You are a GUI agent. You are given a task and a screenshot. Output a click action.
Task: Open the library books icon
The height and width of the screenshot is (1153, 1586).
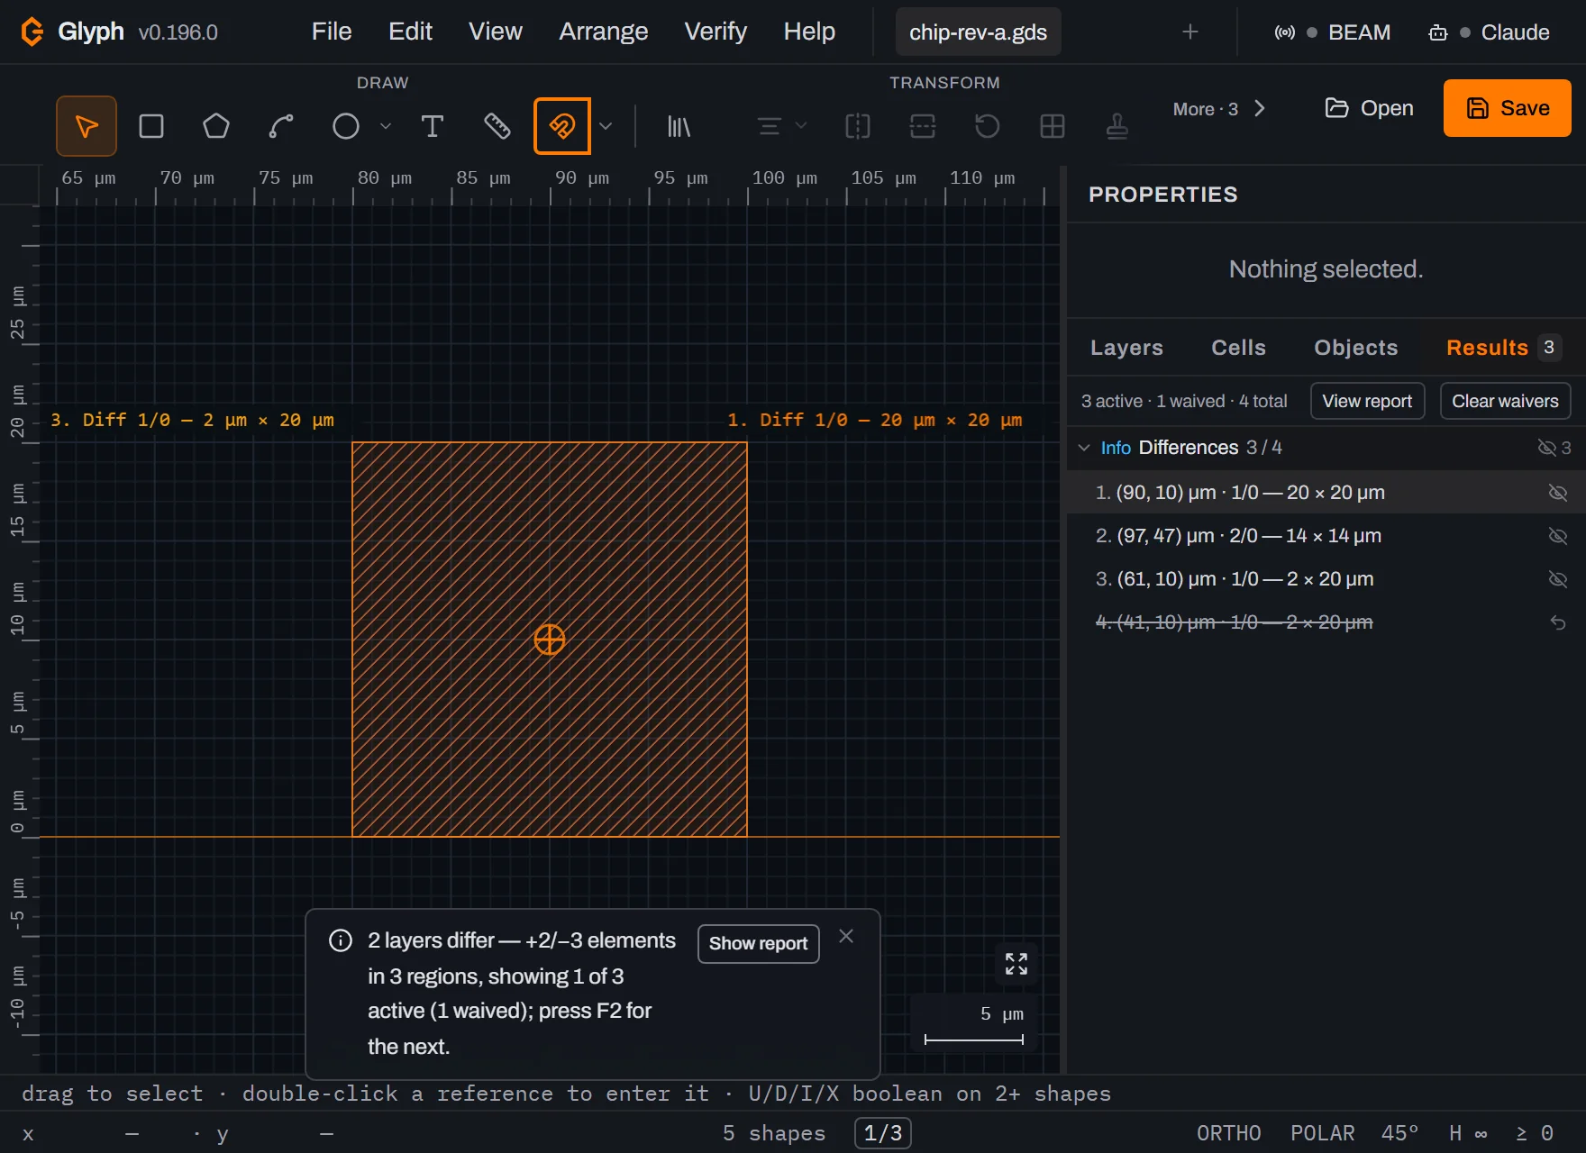(x=679, y=126)
